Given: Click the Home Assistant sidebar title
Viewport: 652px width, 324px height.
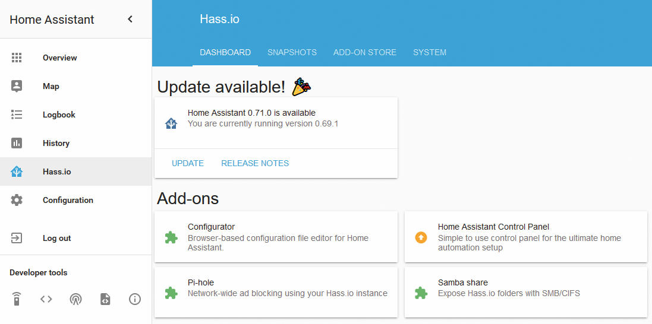Looking at the screenshot, I should tap(52, 20).
